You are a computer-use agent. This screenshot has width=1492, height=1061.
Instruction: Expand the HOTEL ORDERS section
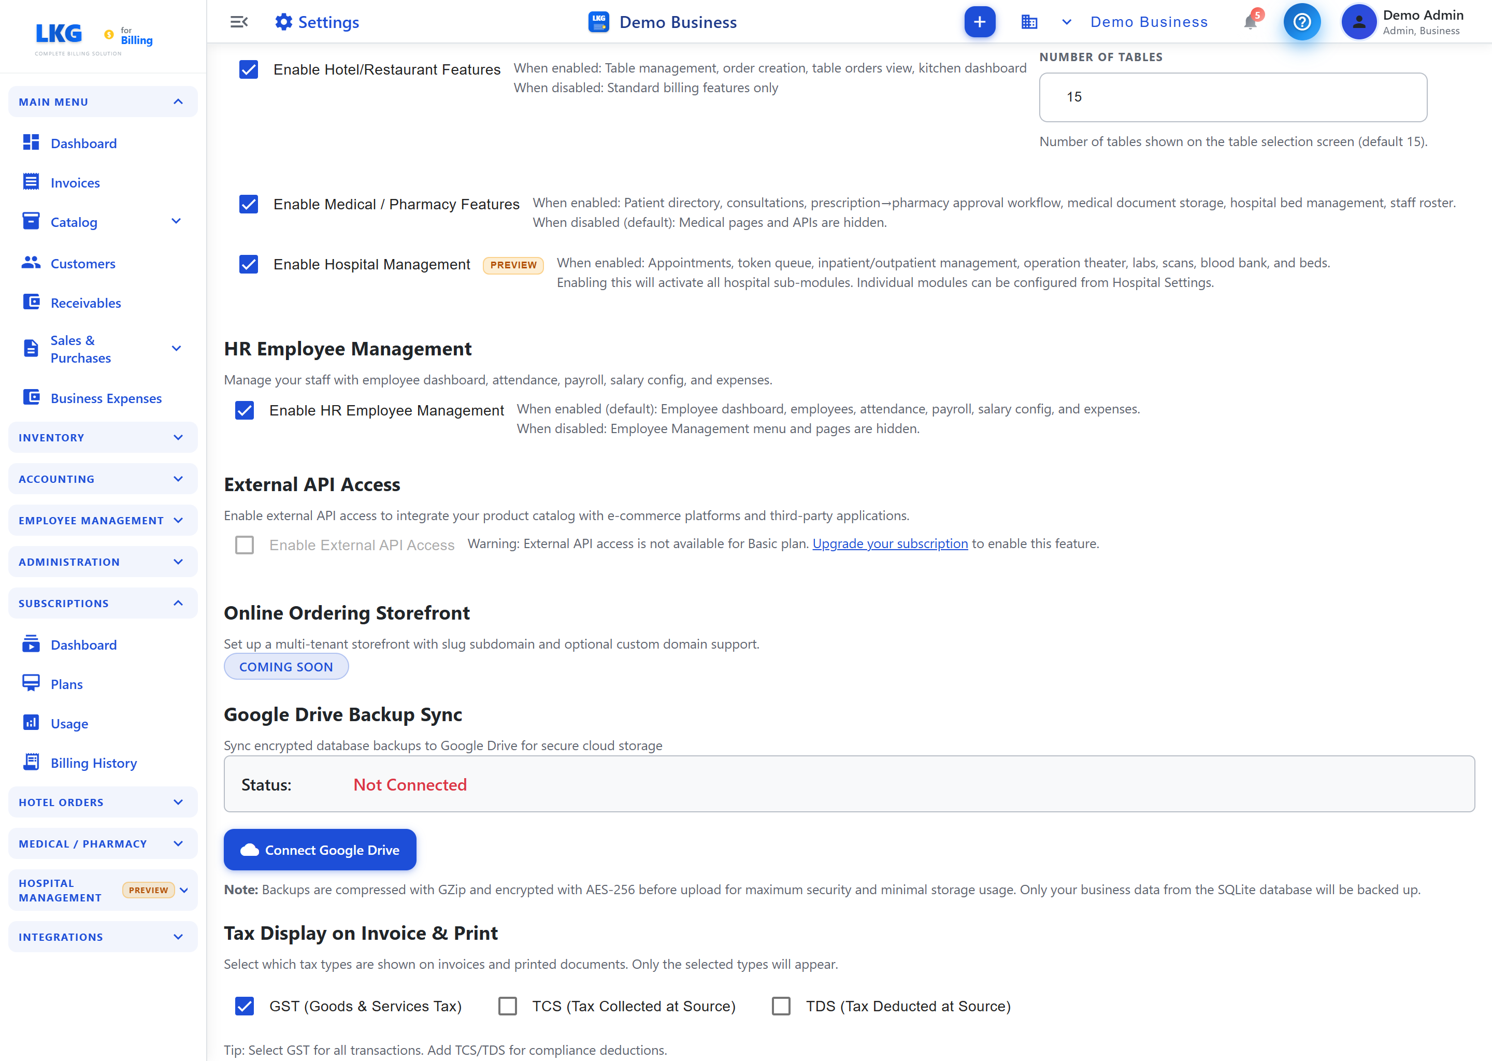coord(103,802)
